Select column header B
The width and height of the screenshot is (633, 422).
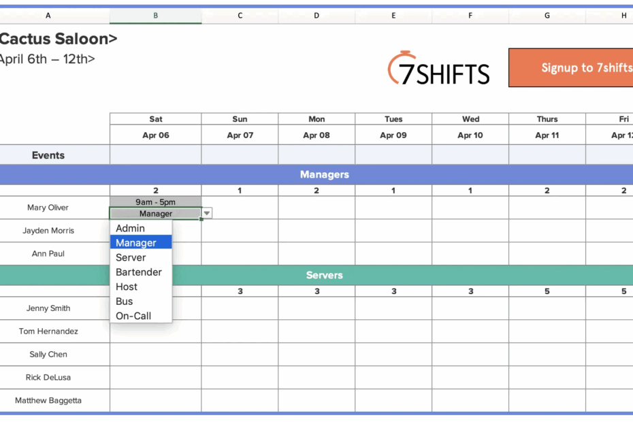click(x=155, y=15)
